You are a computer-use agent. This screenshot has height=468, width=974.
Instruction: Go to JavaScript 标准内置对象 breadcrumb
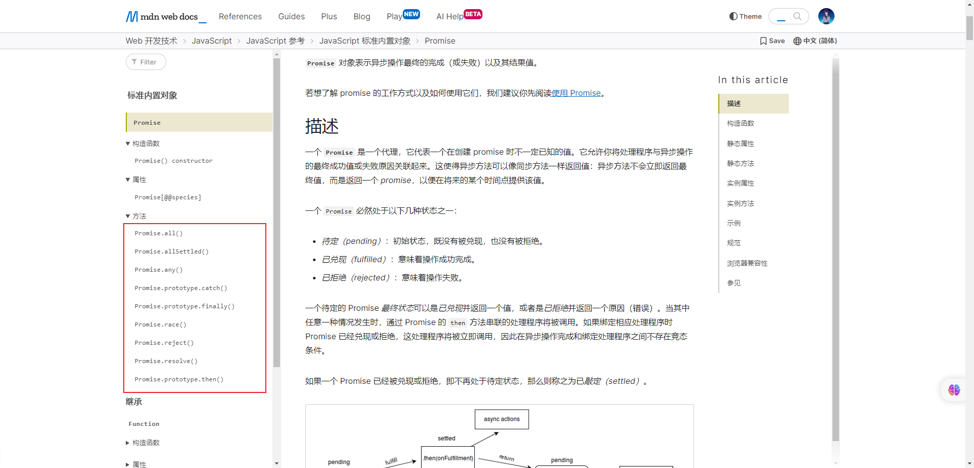365,41
